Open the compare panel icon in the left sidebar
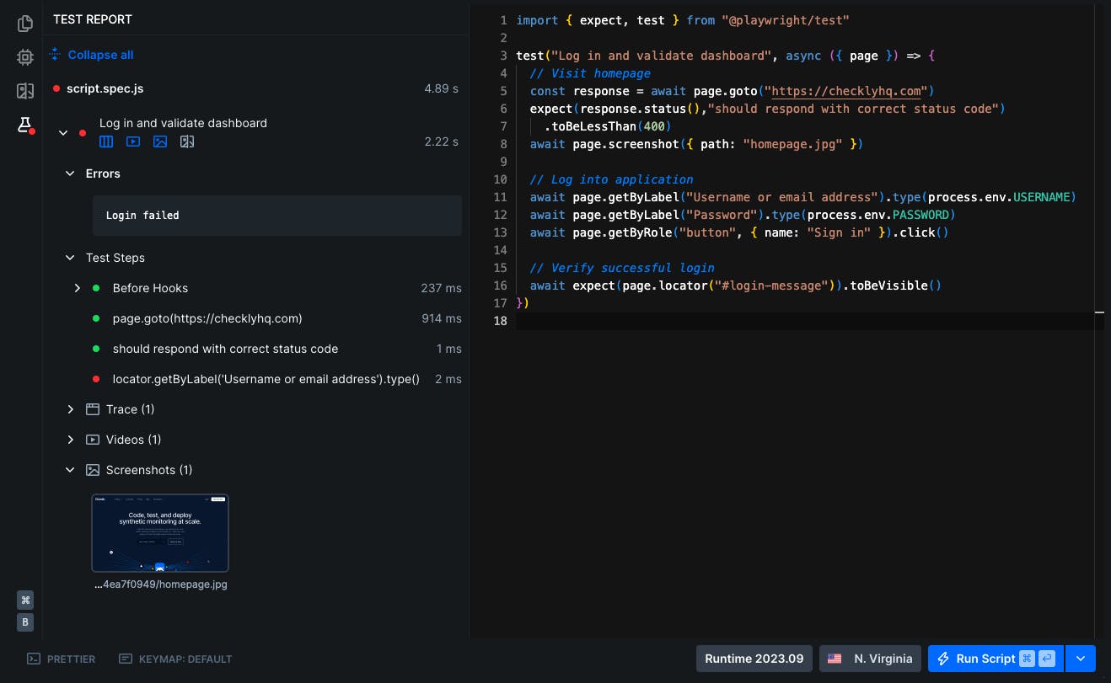 coord(25,91)
